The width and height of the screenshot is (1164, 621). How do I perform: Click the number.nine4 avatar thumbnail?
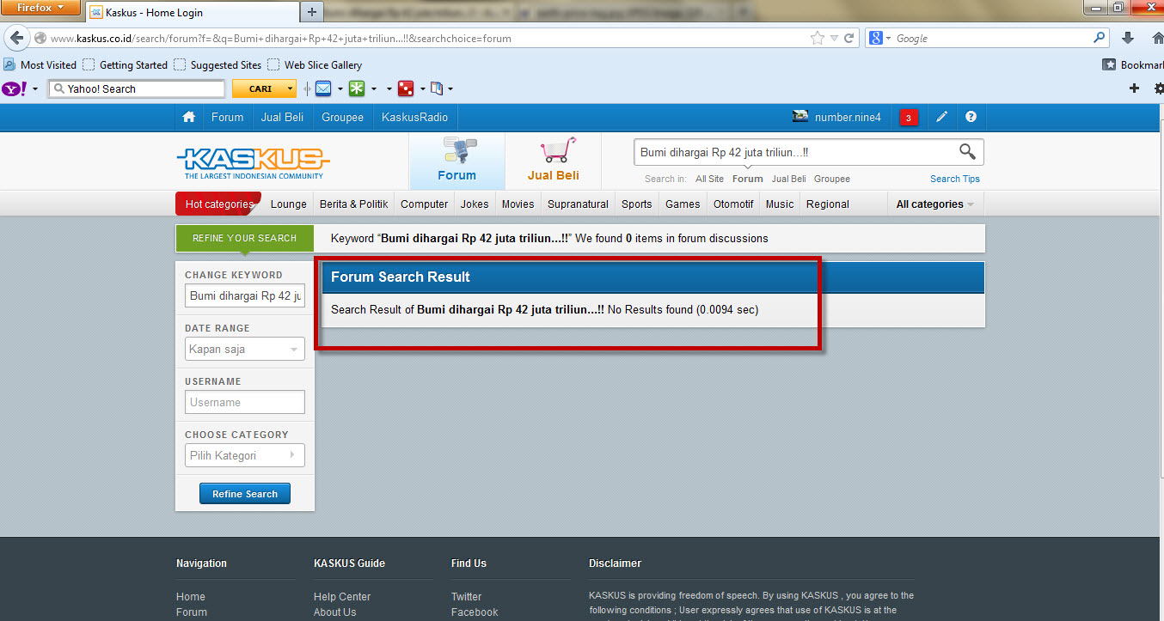point(800,116)
